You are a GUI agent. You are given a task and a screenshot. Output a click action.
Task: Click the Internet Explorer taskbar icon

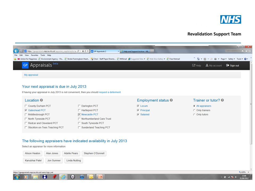tap(63, 177)
